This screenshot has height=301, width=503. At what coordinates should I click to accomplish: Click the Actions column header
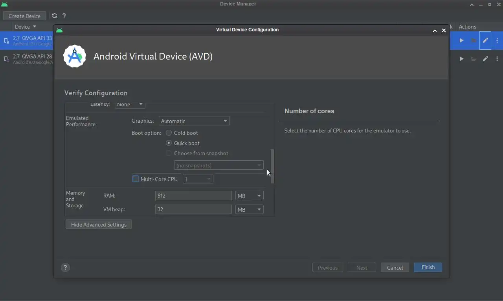click(x=467, y=27)
